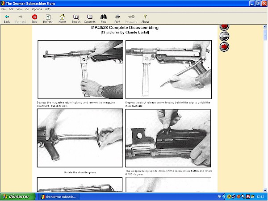
Task: Open the Edit menu
Action: point(11,9)
